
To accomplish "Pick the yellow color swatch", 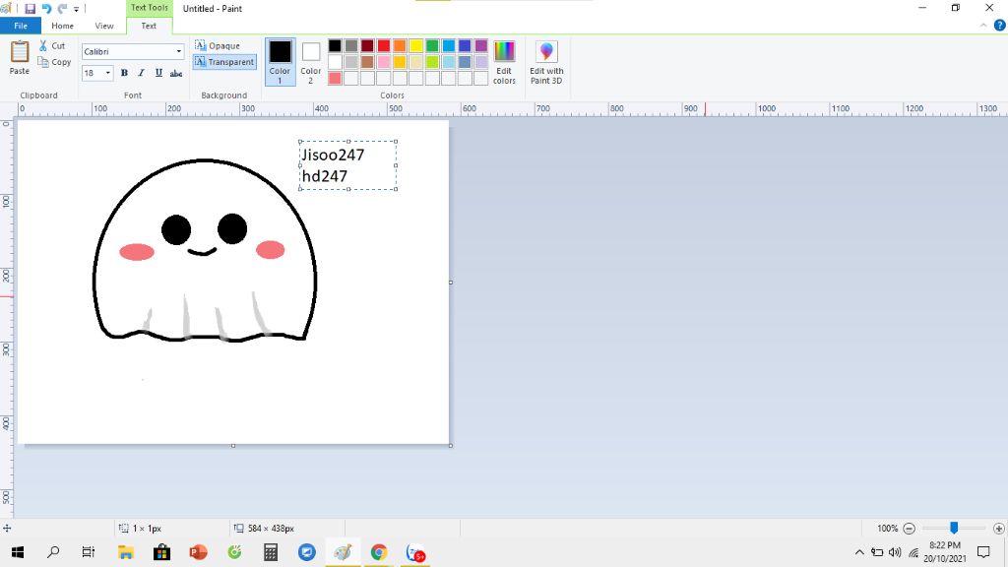I will pos(416,45).
